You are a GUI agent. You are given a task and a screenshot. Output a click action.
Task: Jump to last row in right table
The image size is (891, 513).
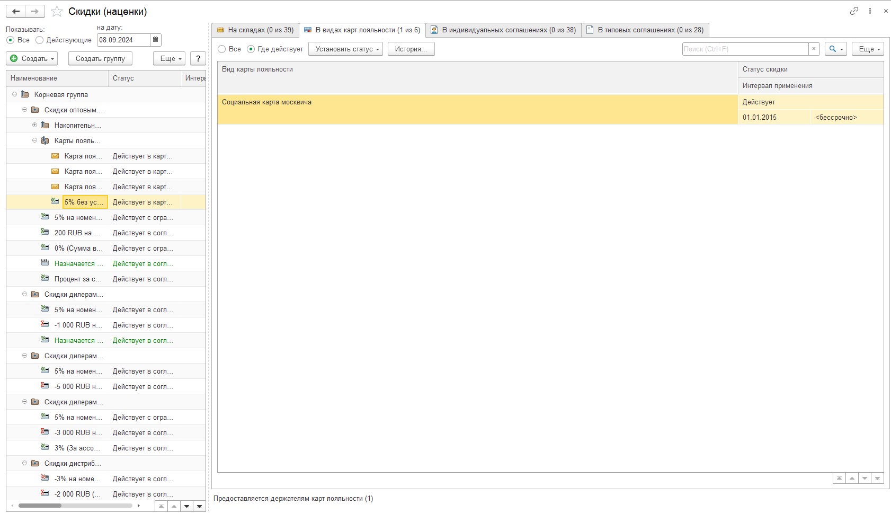[877, 479]
